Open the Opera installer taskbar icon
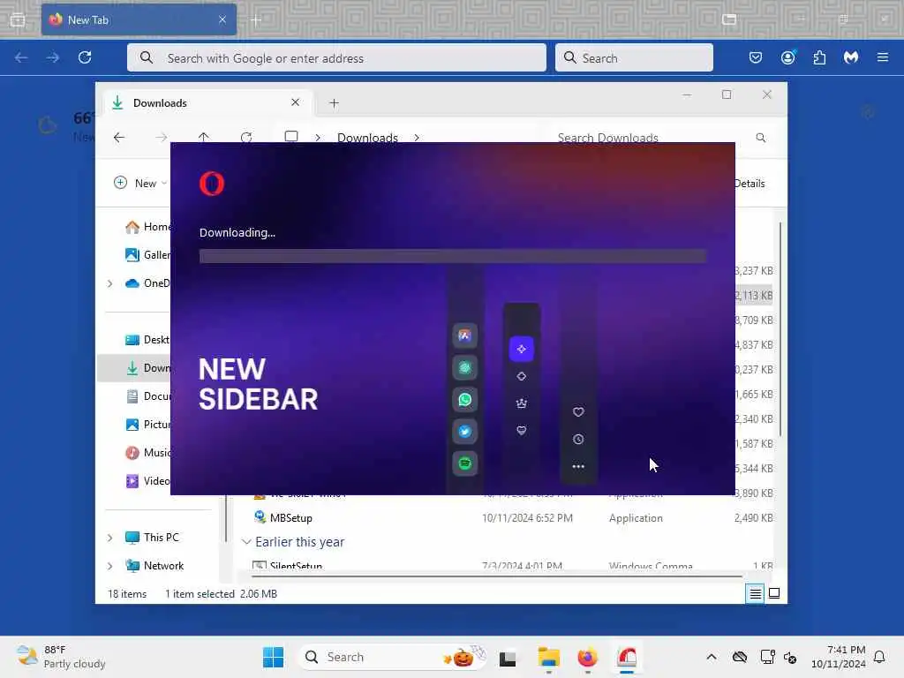This screenshot has width=904, height=678. pos(627,657)
